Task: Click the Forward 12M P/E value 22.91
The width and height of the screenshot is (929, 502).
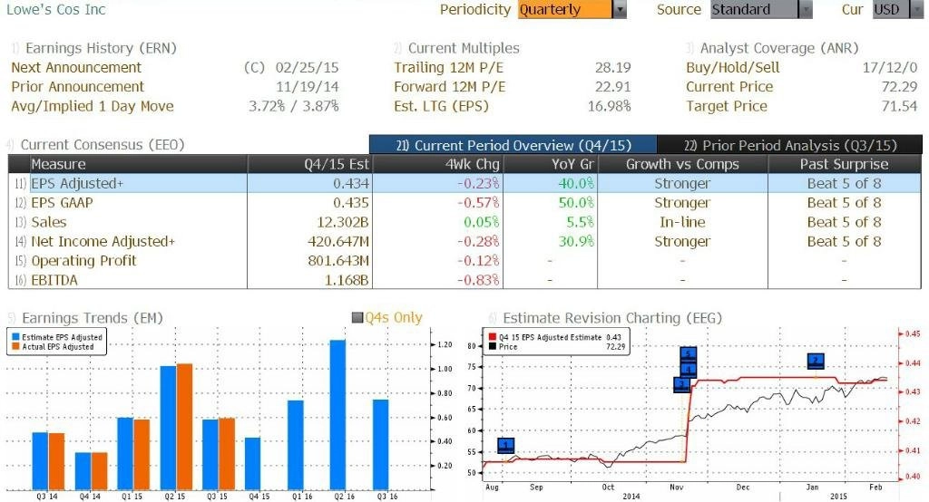Action: 613,86
